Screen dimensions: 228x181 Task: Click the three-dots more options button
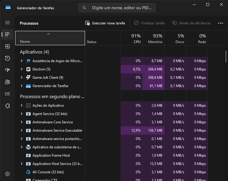click(x=221, y=23)
